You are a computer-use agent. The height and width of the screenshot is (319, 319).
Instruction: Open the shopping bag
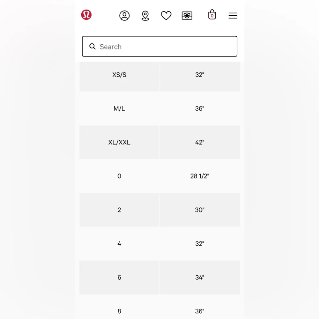coord(212,15)
